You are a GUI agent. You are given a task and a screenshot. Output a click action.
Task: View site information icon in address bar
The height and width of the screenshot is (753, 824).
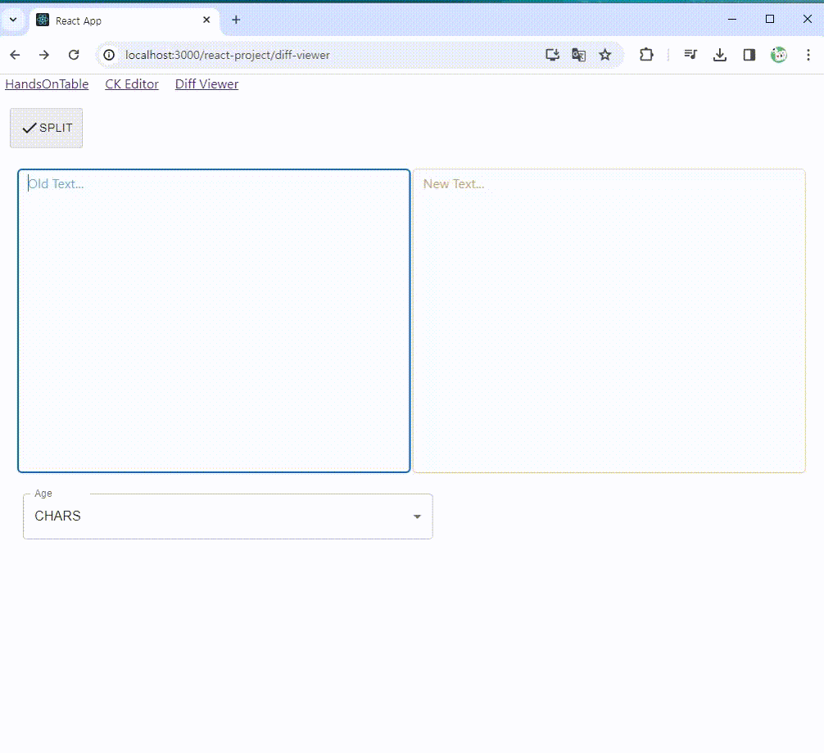(109, 55)
